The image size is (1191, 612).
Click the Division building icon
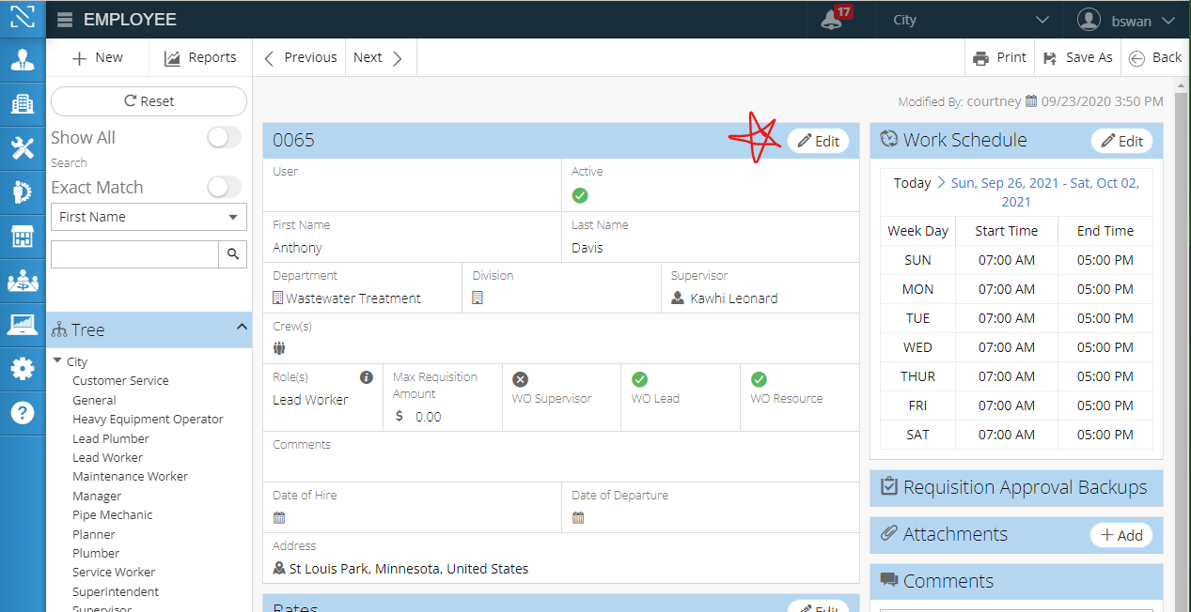click(478, 298)
